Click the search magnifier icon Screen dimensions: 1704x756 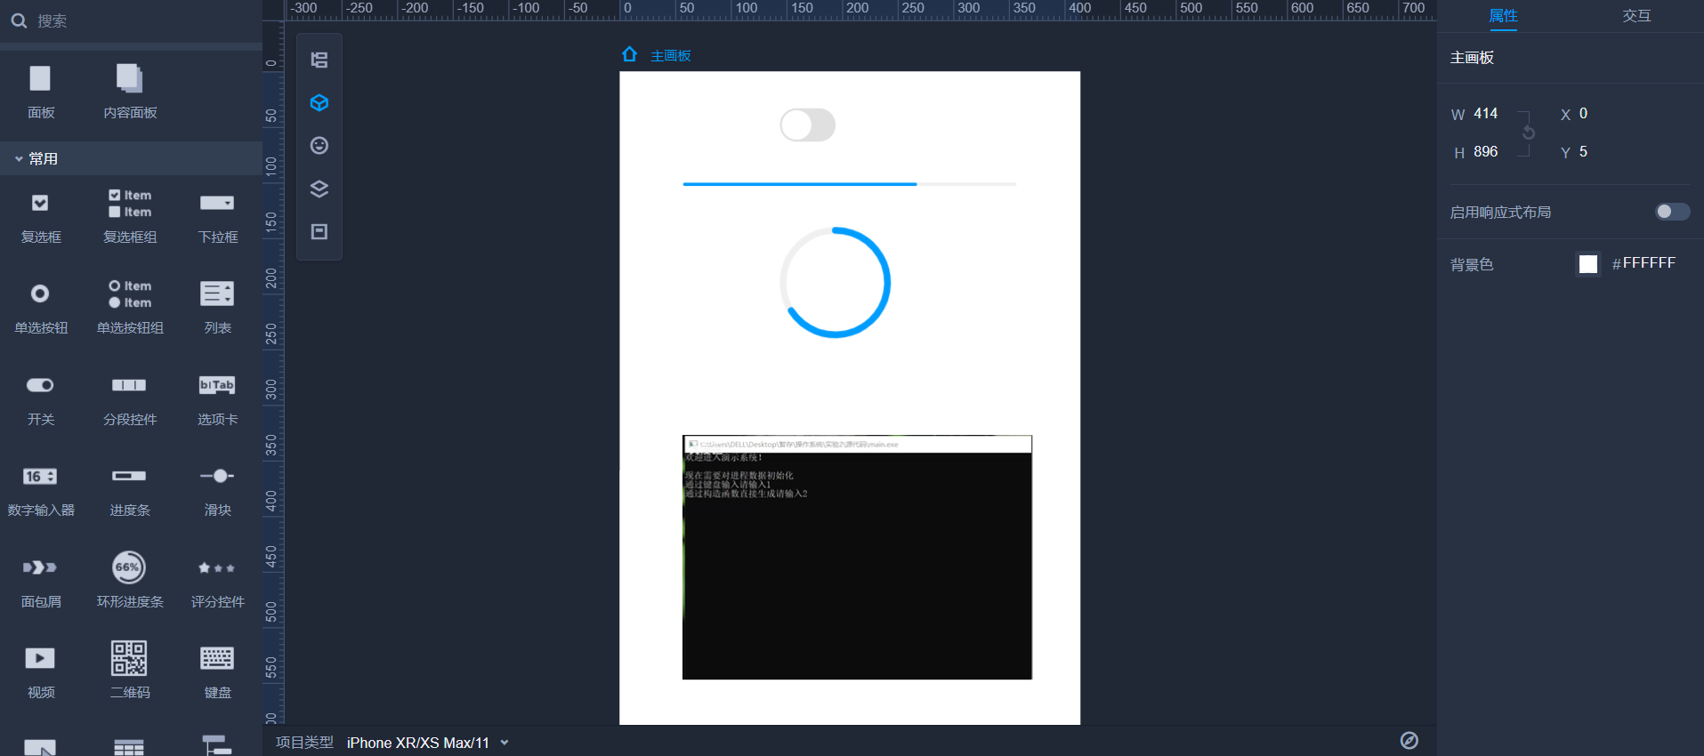click(19, 20)
